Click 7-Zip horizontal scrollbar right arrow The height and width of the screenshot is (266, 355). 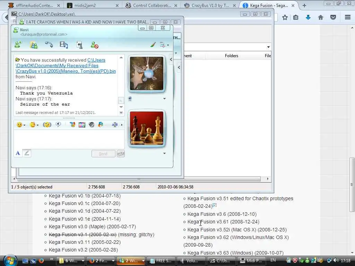[x=268, y=179]
